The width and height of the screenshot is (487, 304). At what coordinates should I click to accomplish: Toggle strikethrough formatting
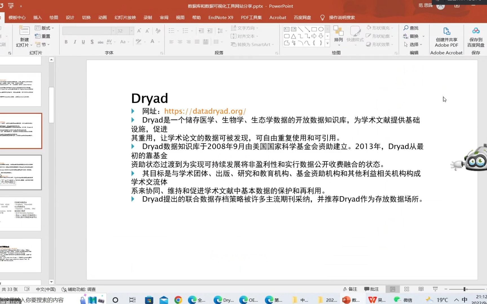click(100, 42)
